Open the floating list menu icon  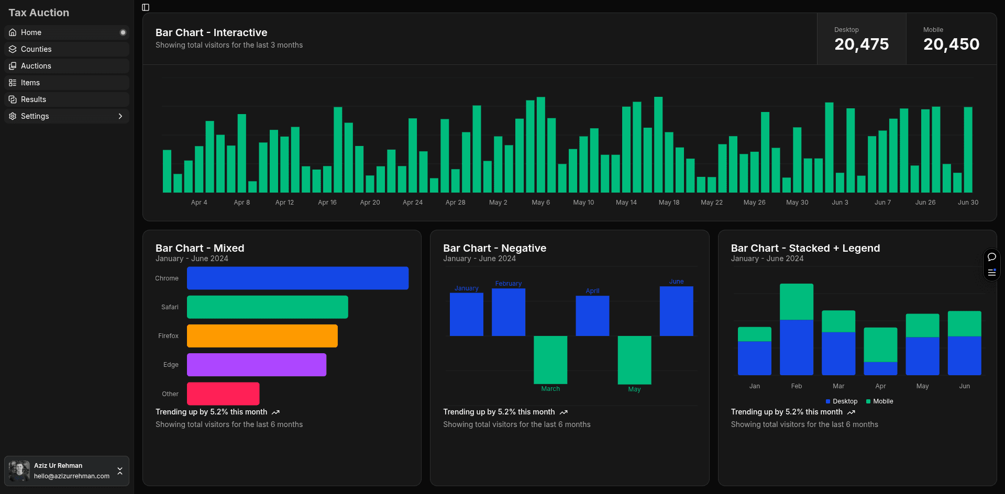point(991,272)
